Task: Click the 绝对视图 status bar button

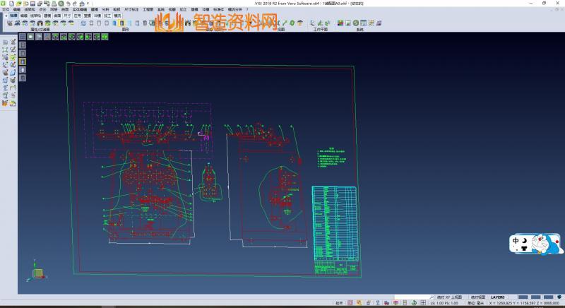Action: 478,297
